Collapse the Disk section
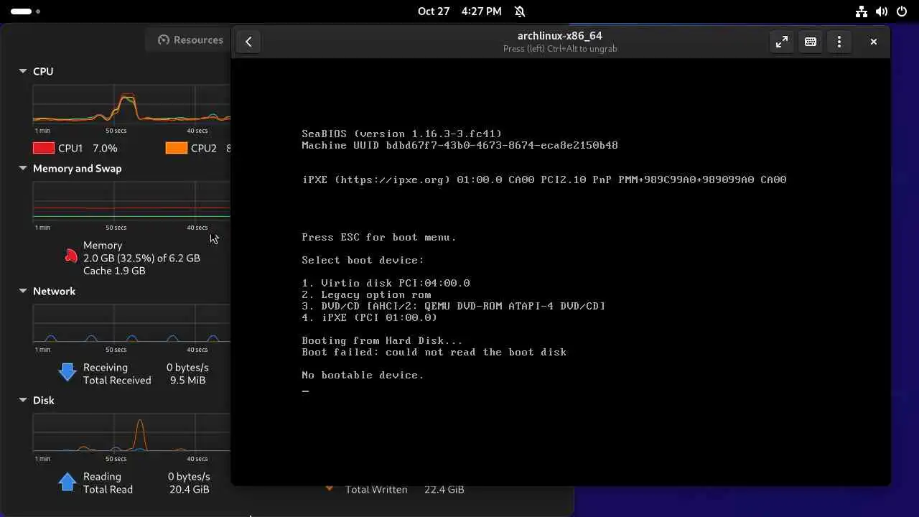The height and width of the screenshot is (517, 919). click(x=23, y=400)
